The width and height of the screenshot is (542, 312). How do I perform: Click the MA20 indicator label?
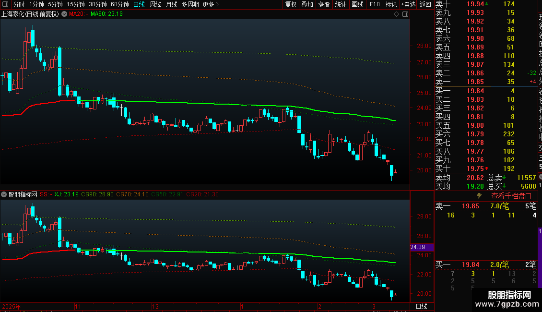point(78,14)
